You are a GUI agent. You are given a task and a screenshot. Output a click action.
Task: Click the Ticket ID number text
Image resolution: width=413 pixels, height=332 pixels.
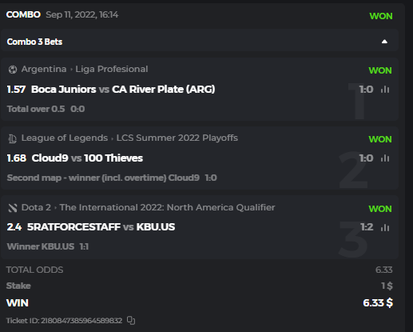tap(81, 320)
